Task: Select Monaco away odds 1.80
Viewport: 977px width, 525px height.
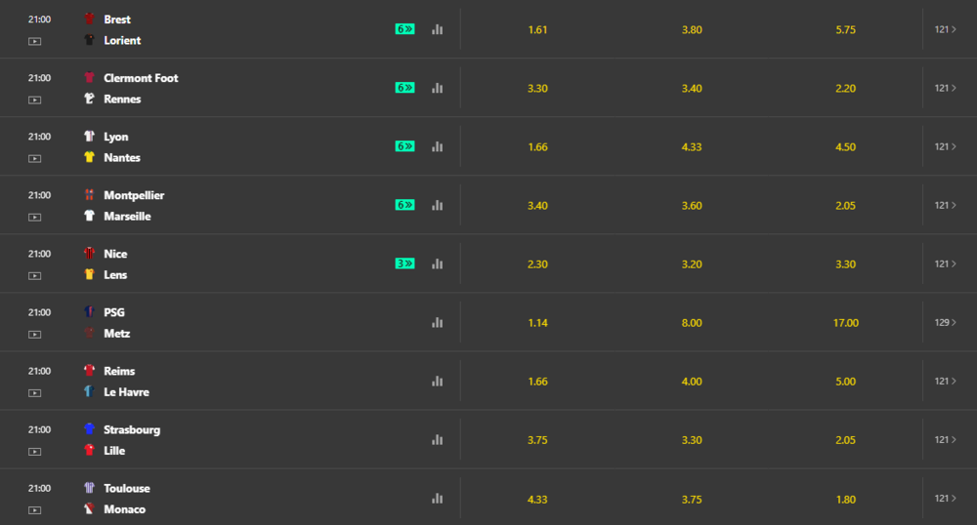Action: (845, 500)
